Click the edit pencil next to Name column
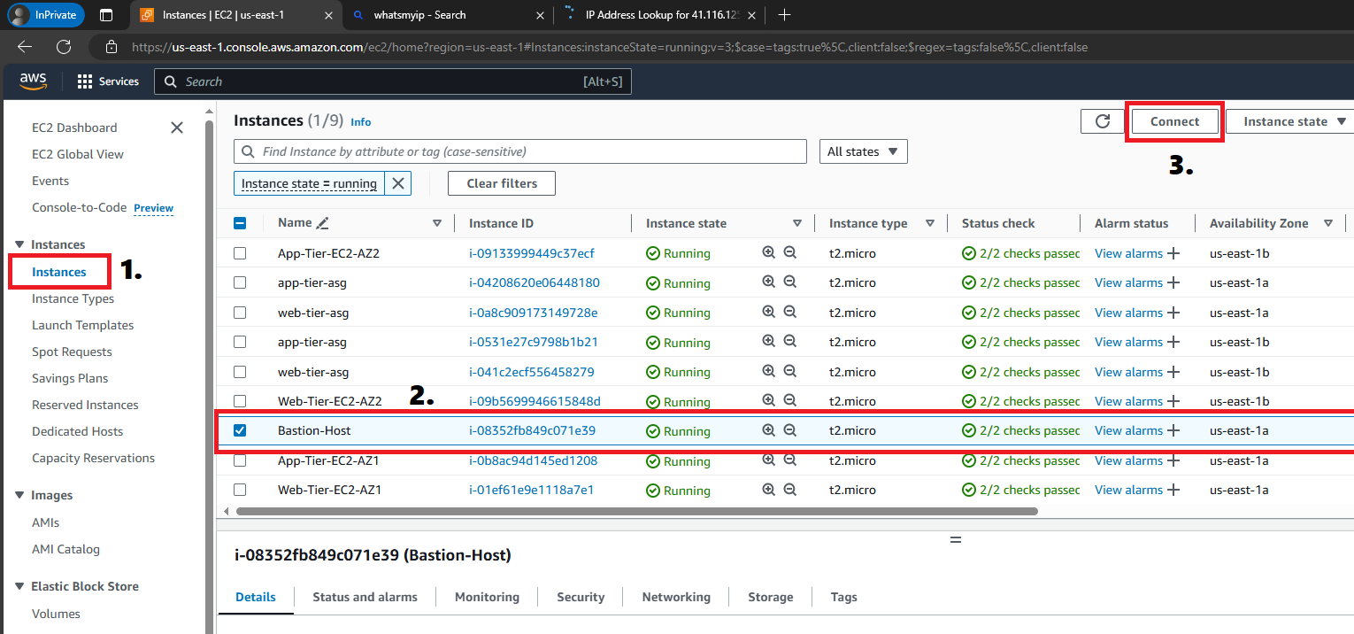The height and width of the screenshot is (634, 1354). click(x=323, y=223)
